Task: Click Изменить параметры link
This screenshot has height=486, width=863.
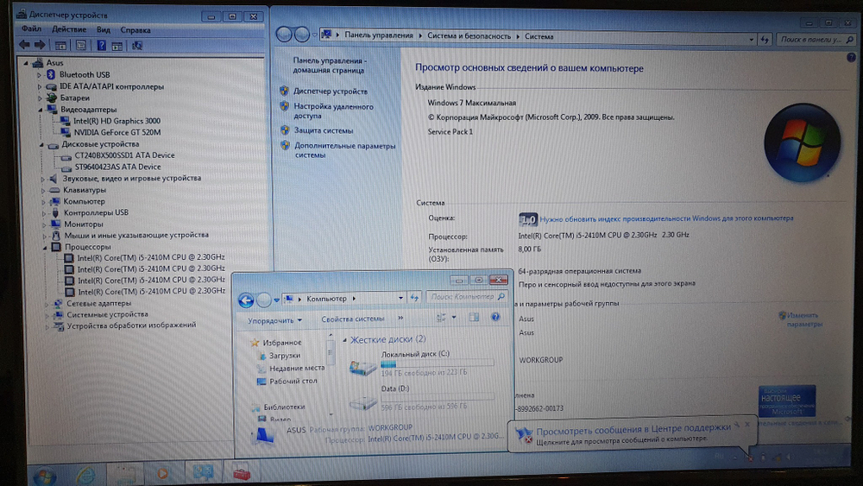Action: 804,319
